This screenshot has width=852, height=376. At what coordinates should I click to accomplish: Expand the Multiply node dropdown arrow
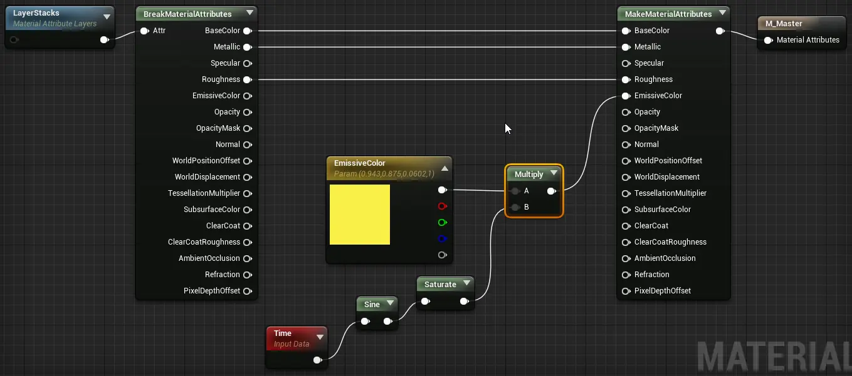tap(554, 174)
